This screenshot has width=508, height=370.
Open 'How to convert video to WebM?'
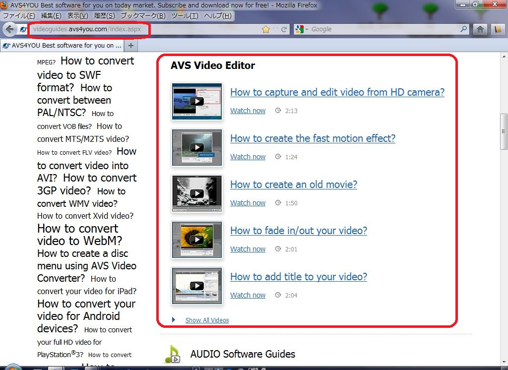coord(80,235)
